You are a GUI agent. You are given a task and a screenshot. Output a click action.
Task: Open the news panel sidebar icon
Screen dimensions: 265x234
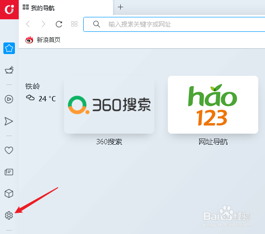pyautogui.click(x=9, y=172)
